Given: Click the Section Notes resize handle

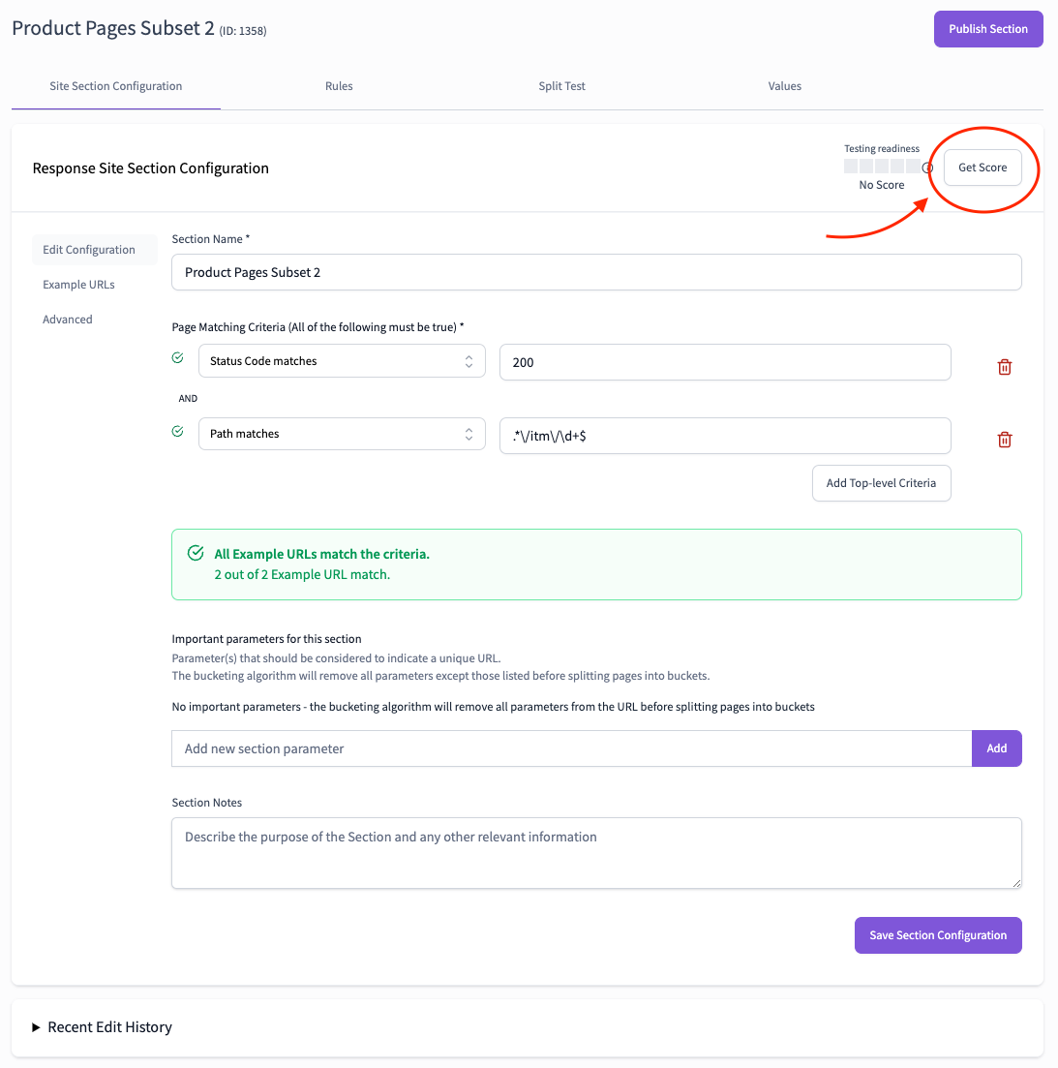Looking at the screenshot, I should (x=1016, y=883).
